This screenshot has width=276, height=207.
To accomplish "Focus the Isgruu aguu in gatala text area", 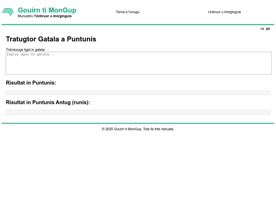I will pyautogui.click(x=139, y=63).
